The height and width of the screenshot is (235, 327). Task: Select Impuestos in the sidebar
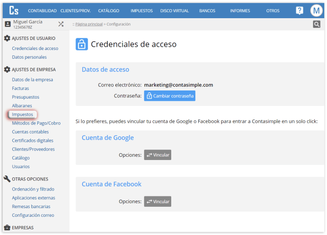[22, 115]
